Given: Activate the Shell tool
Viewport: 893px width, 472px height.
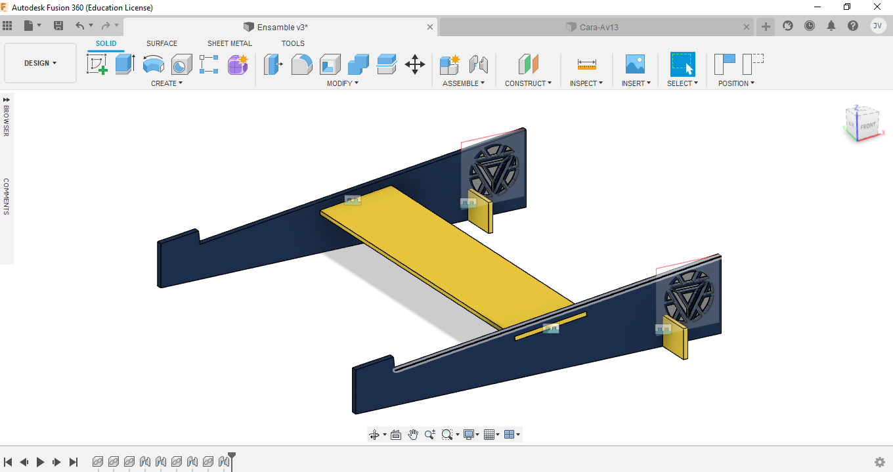Looking at the screenshot, I should pos(330,64).
